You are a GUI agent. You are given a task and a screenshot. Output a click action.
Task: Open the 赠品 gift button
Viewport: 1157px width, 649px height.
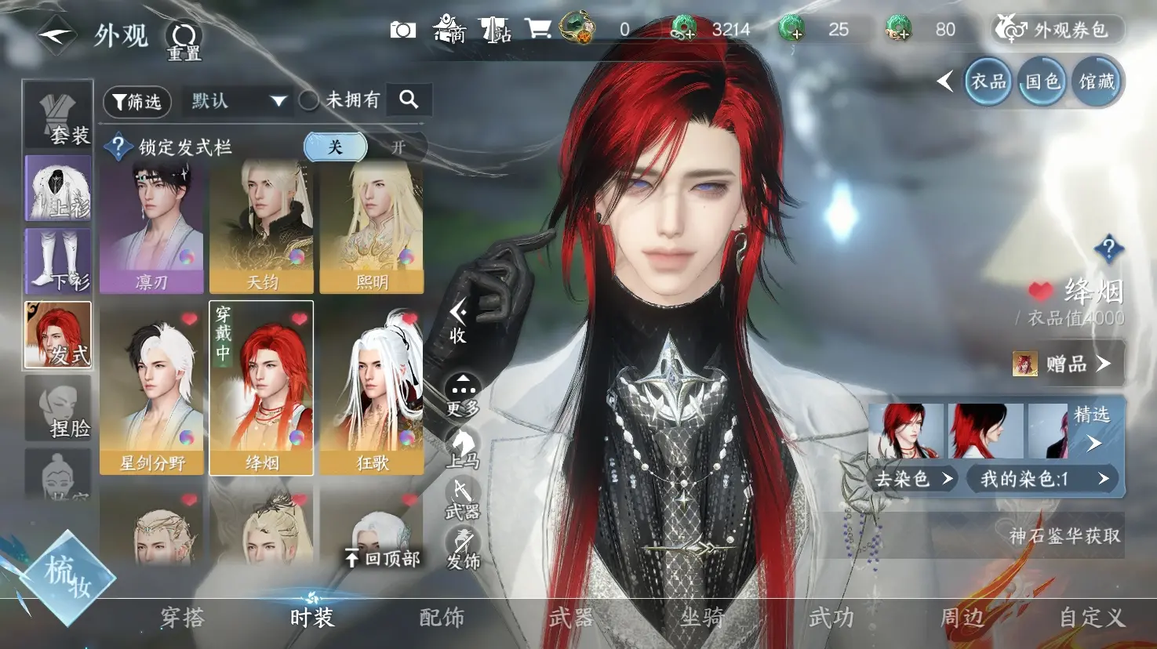(1067, 364)
